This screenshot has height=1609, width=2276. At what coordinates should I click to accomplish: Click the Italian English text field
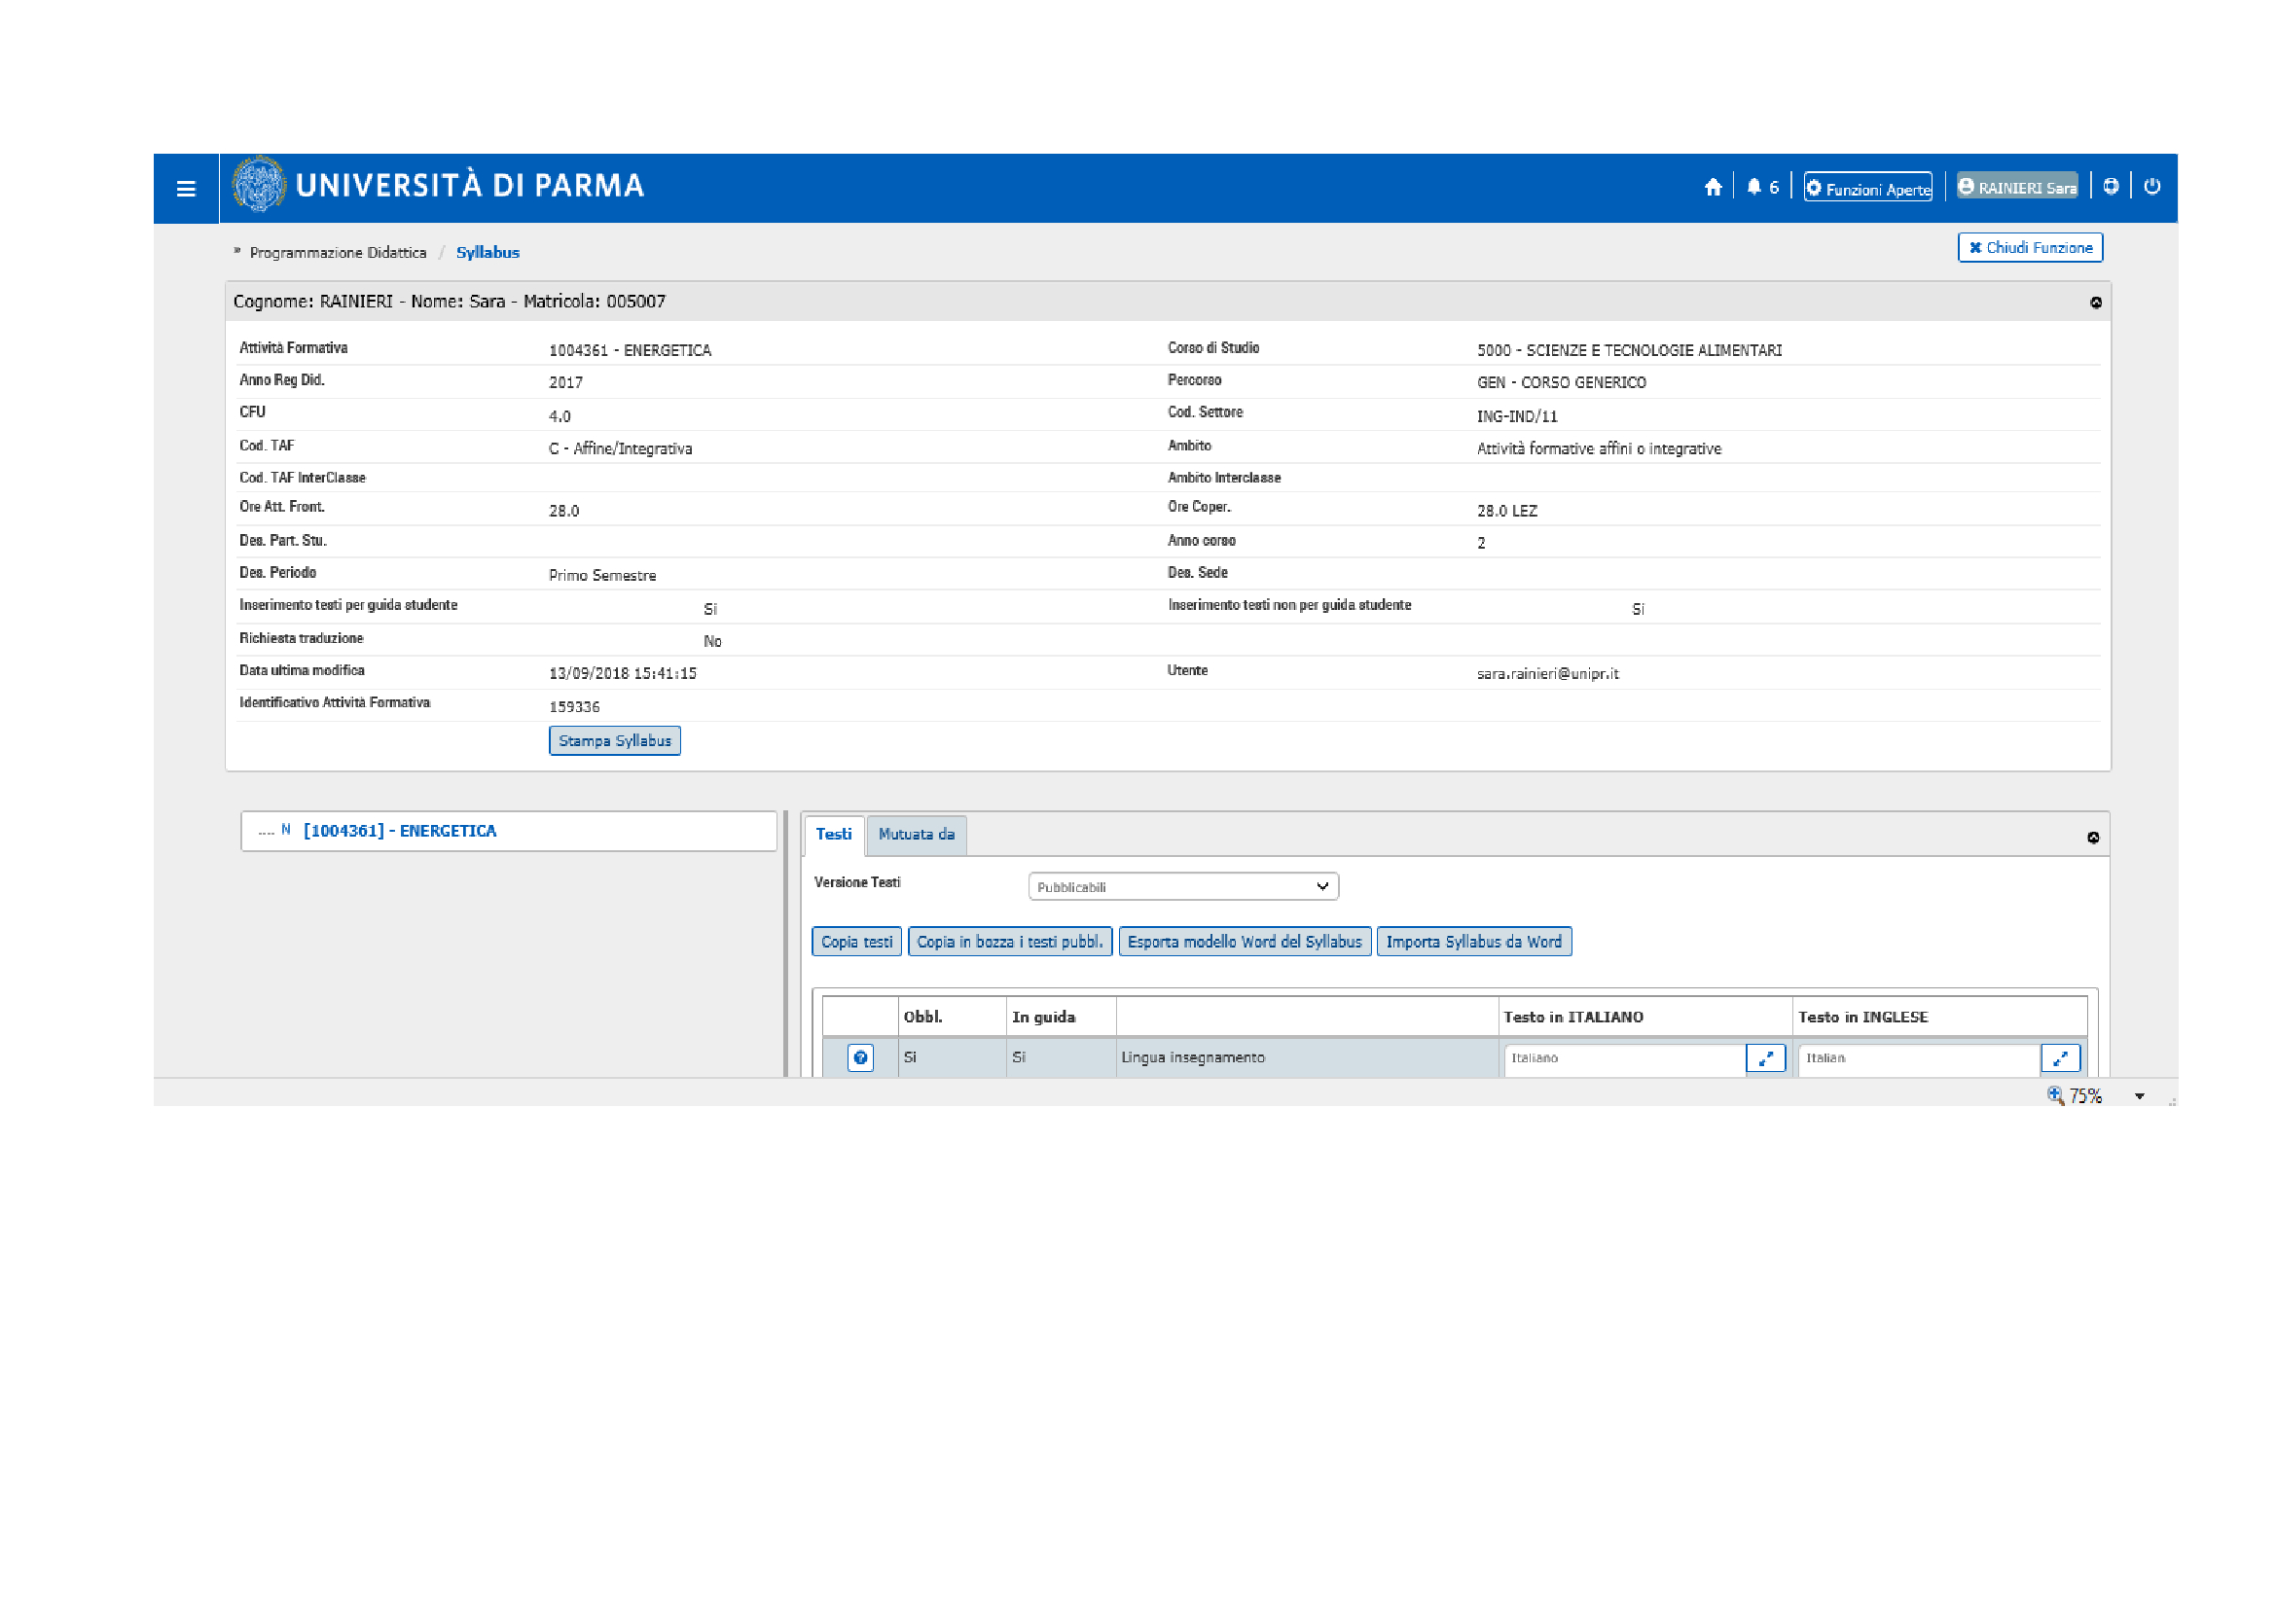pos(1919,1059)
